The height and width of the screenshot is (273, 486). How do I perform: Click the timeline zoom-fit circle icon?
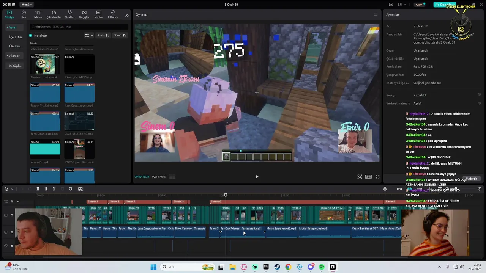point(480,189)
